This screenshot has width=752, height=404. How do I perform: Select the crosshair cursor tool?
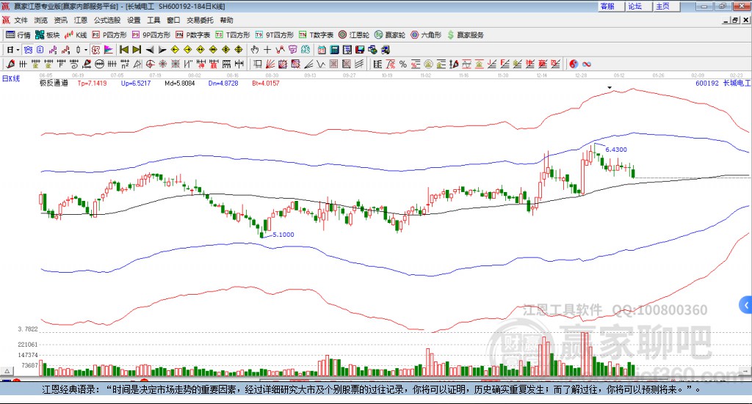267,50
